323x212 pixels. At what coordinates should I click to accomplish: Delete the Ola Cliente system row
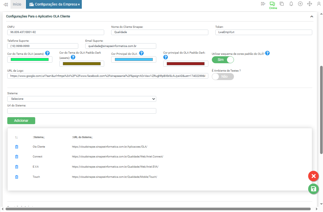17,147
